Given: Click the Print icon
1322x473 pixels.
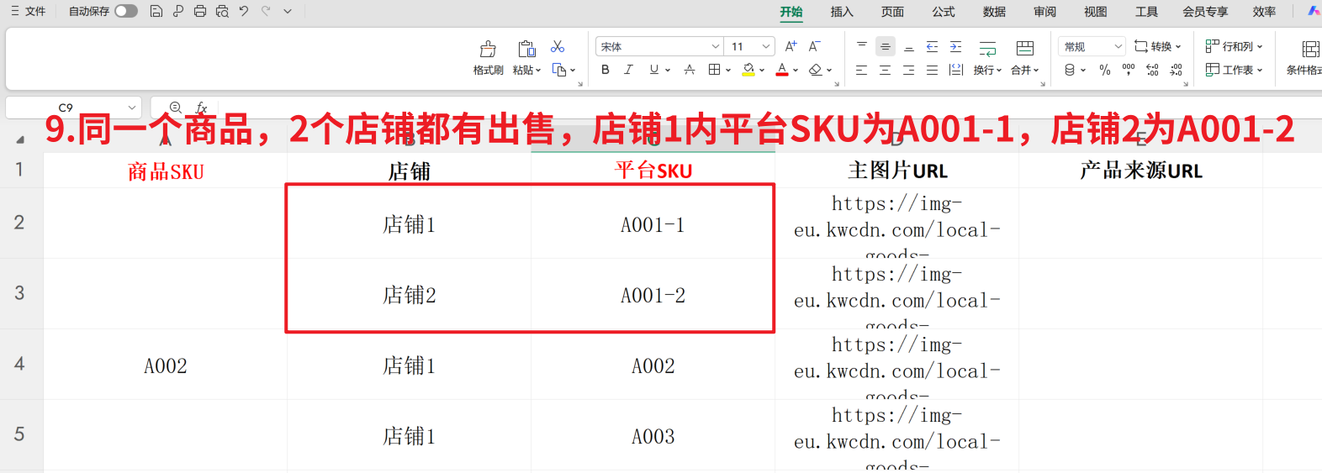Looking at the screenshot, I should pyautogui.click(x=200, y=12).
